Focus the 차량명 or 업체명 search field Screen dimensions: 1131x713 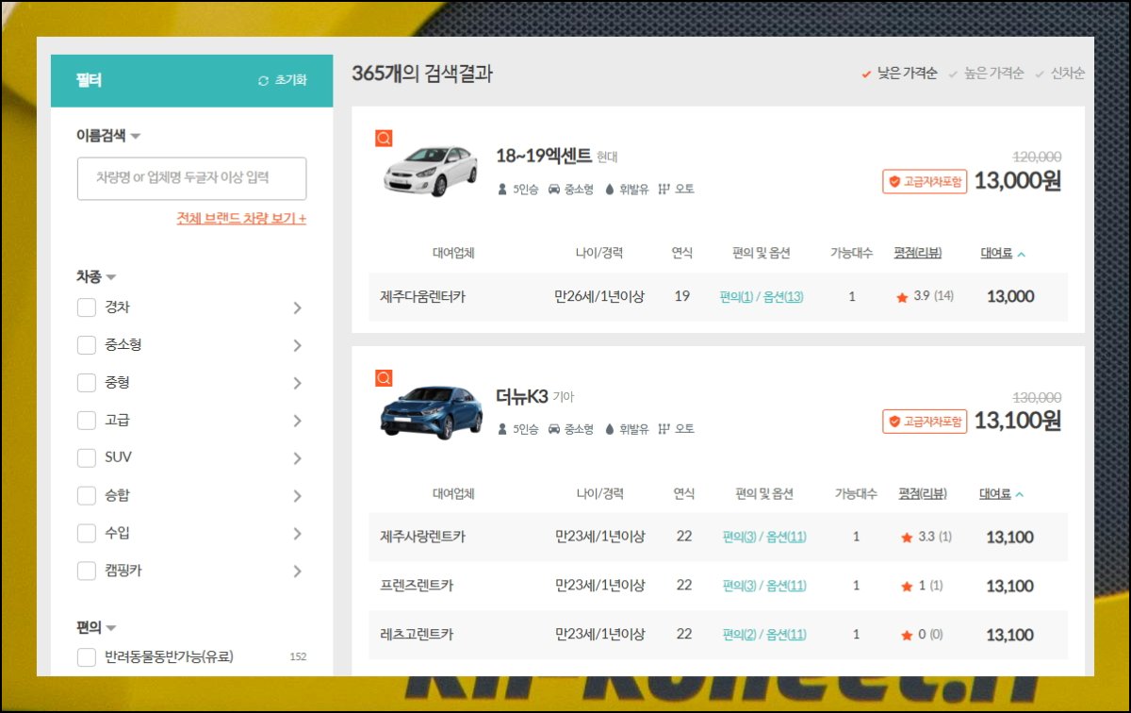[x=191, y=178]
